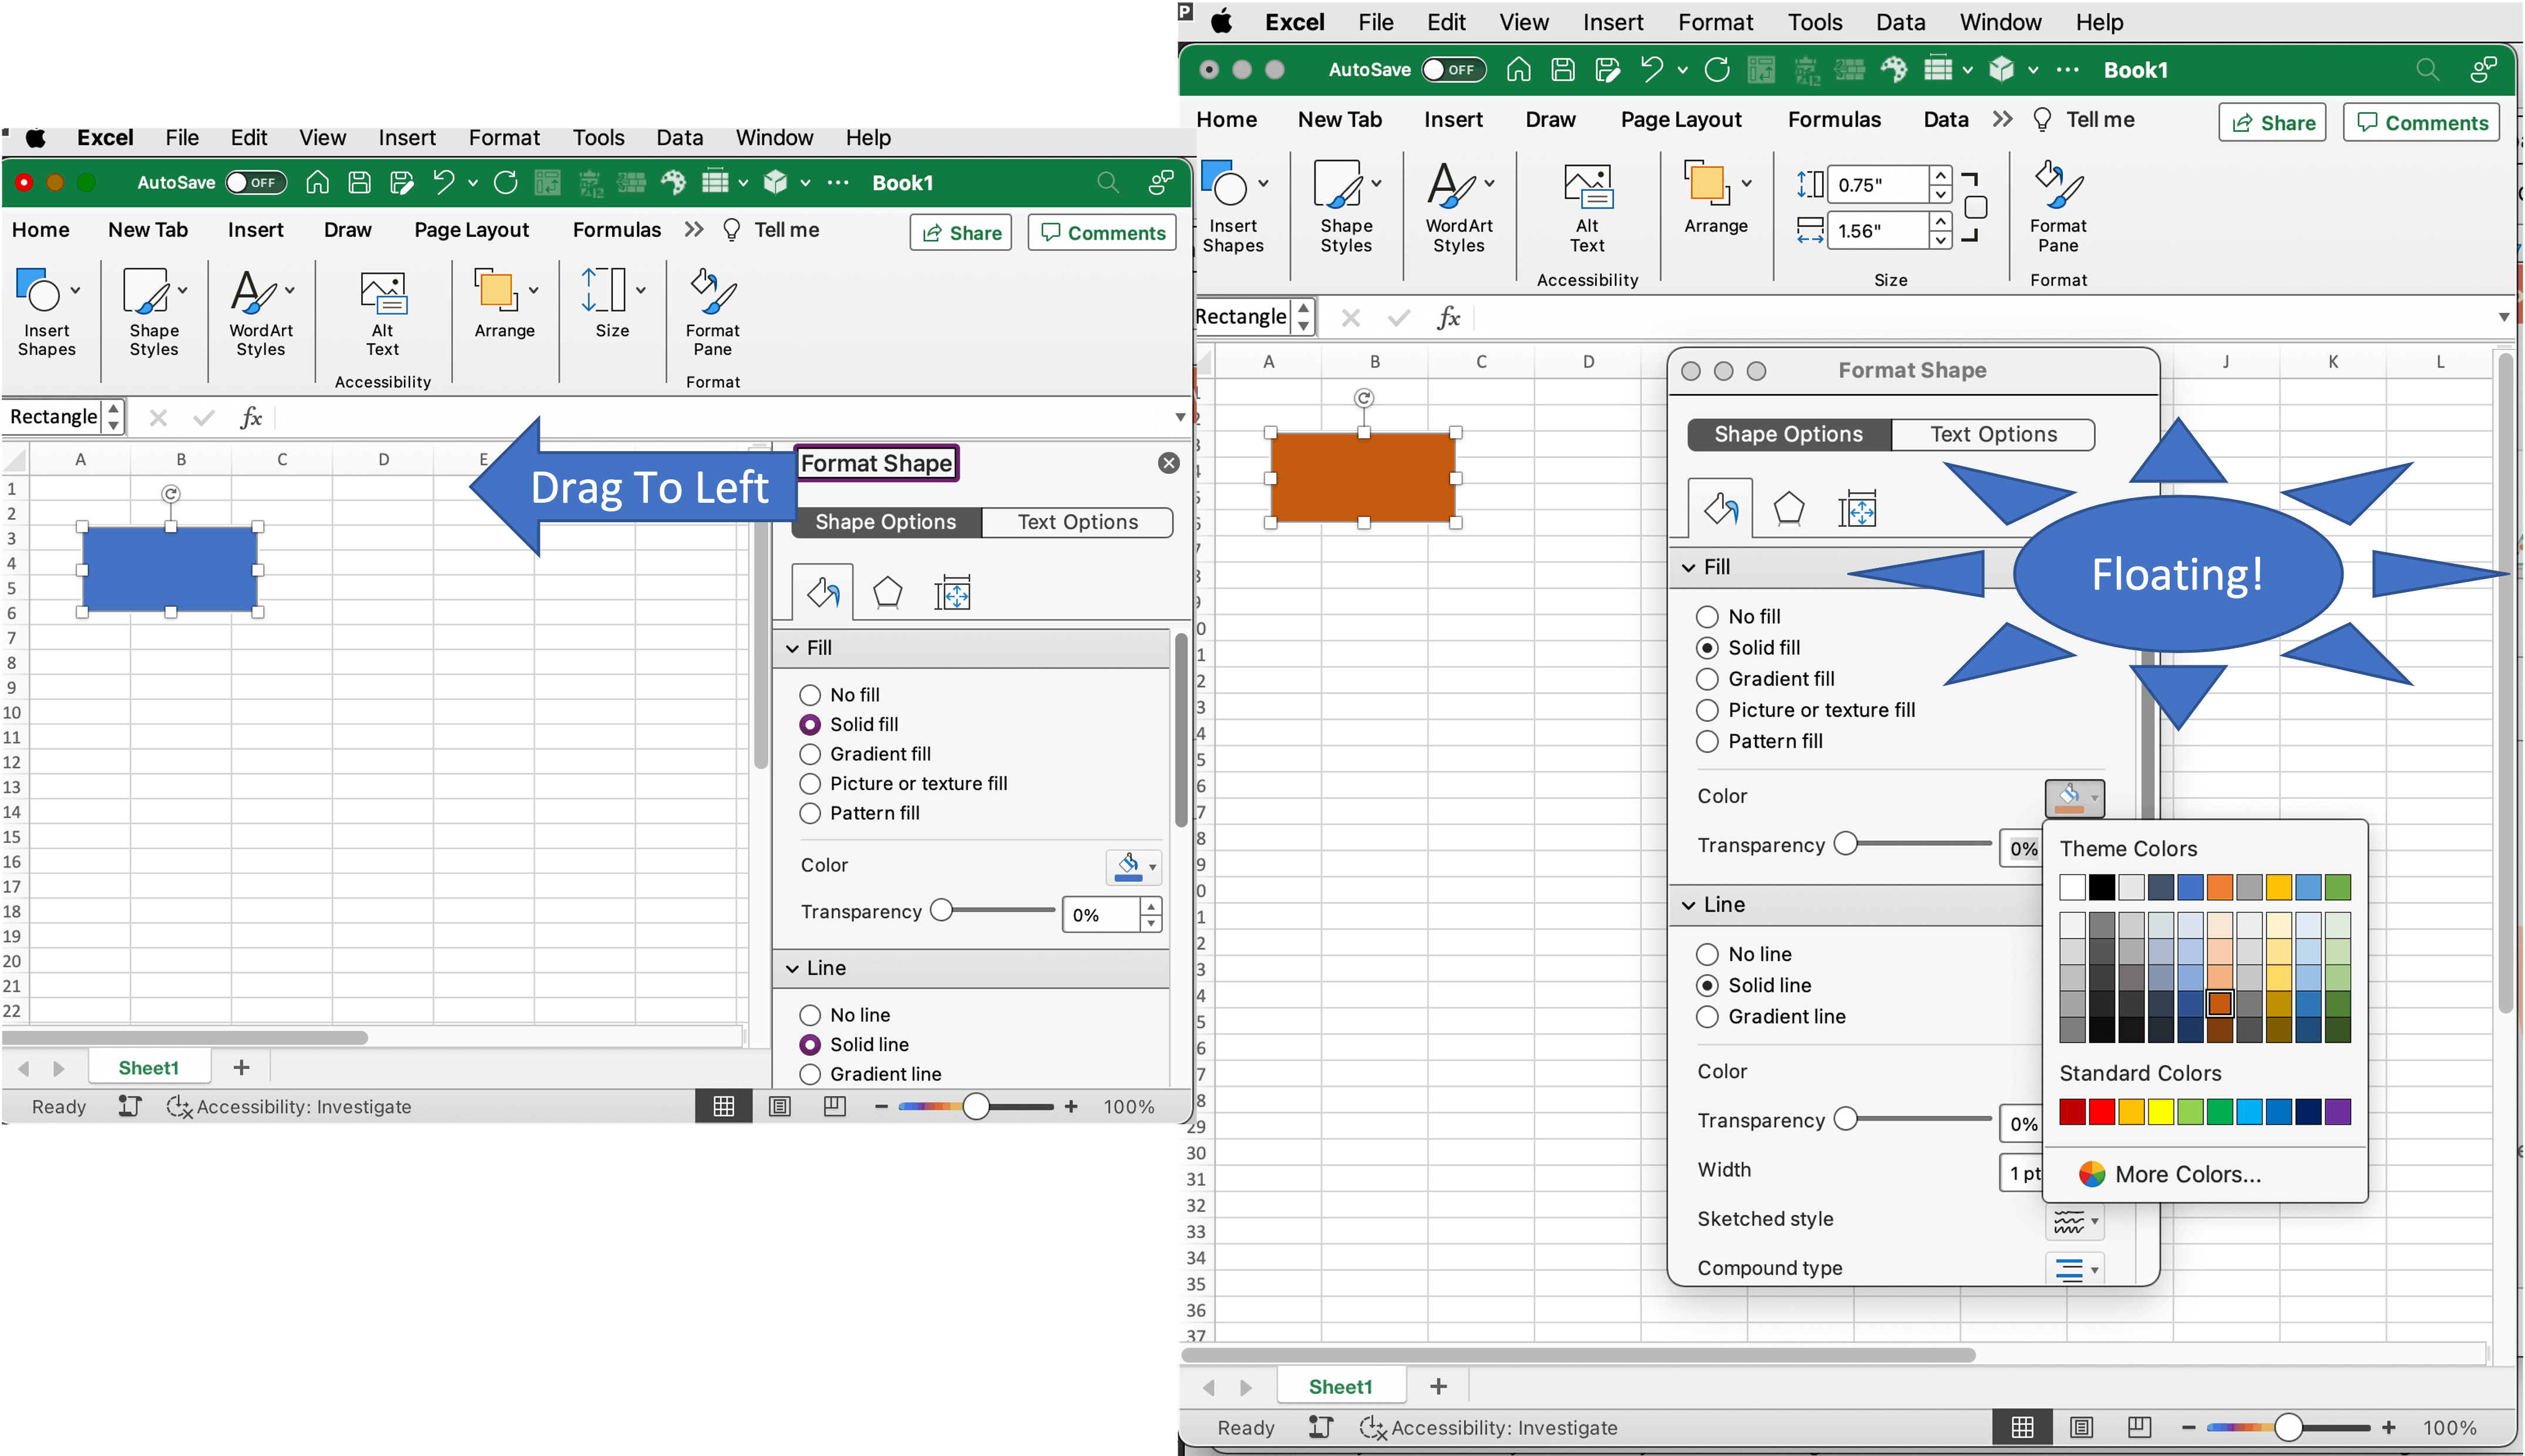
Task: Click More Colors... in color palette
Action: click(2187, 1174)
